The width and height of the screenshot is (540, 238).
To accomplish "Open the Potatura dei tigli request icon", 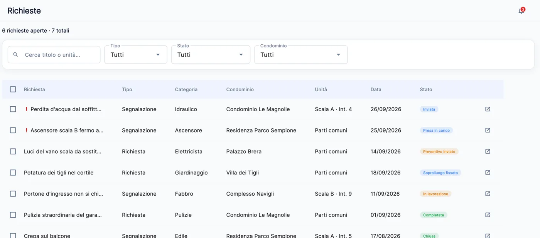I will coord(488,173).
